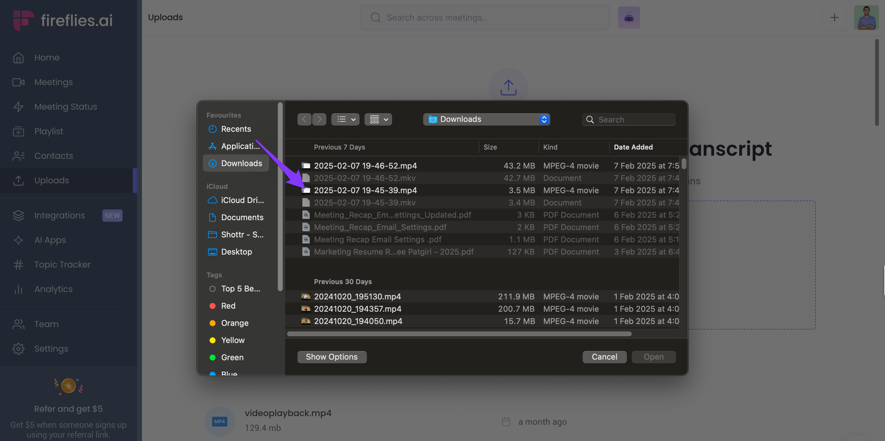Select the Red tag
The width and height of the screenshot is (885, 441).
228,306
